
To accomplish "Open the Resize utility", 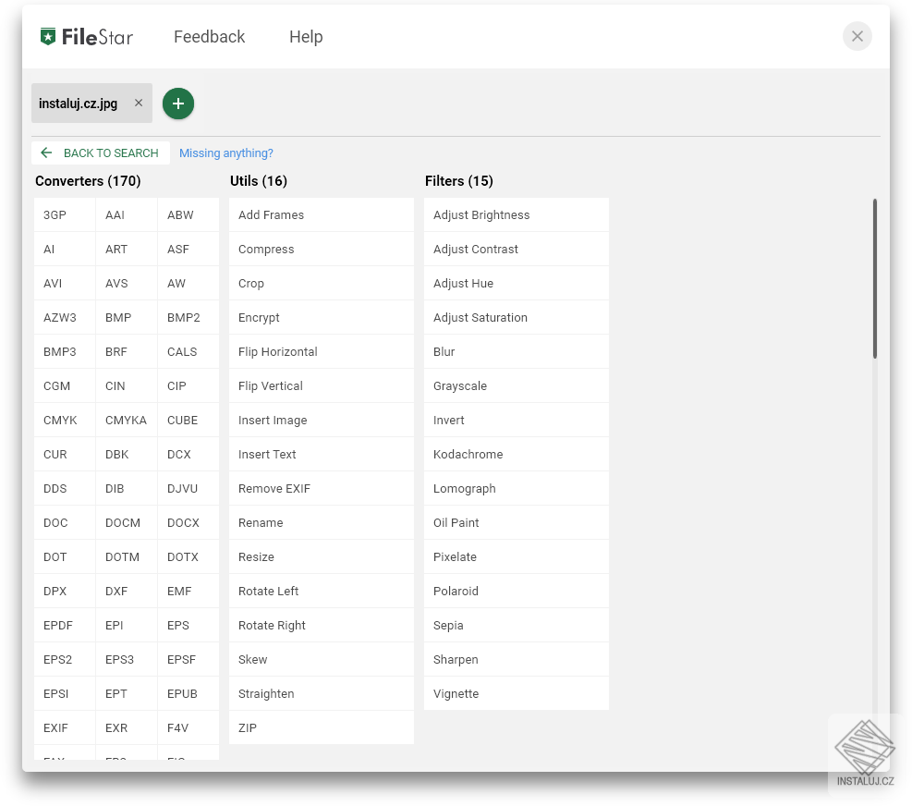I will pyautogui.click(x=322, y=557).
